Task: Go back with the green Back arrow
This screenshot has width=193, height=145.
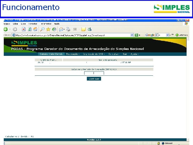Action: pyautogui.click(x=6, y=29)
